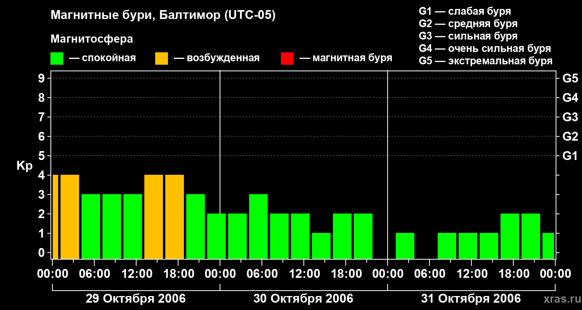Viewport: 582px width, 310px height.
Task: Select the title 'Магнитные бури, Балтимор (UTC-05)'
Action: pos(163,16)
